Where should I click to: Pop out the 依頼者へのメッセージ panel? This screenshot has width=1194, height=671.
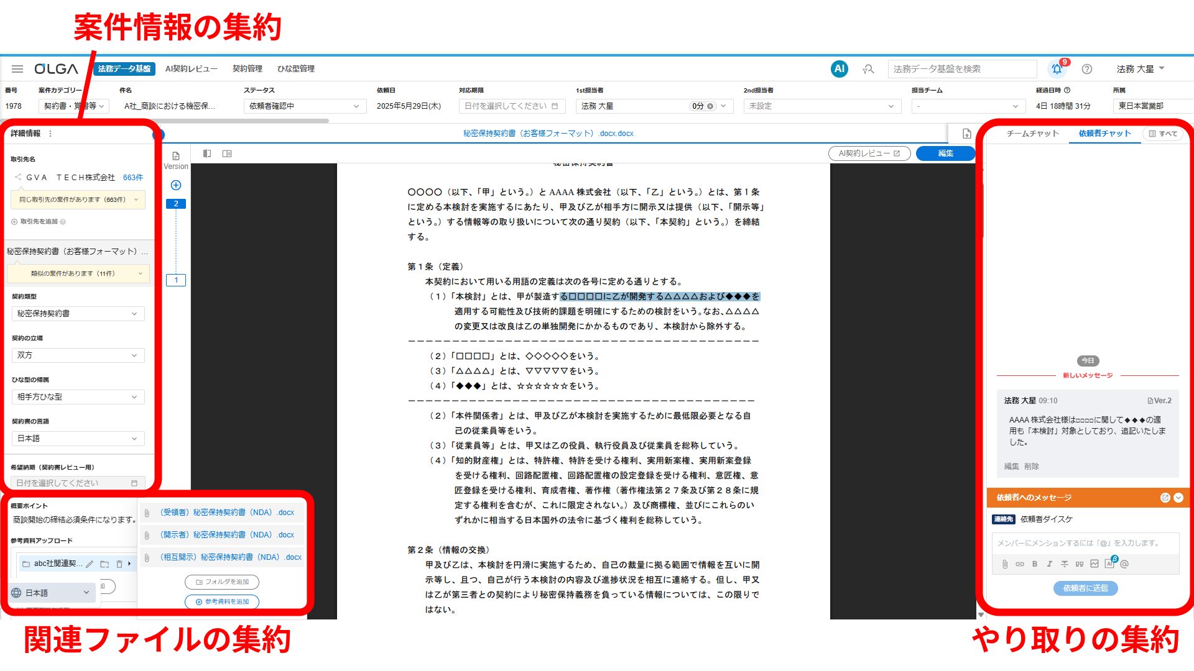click(1165, 498)
